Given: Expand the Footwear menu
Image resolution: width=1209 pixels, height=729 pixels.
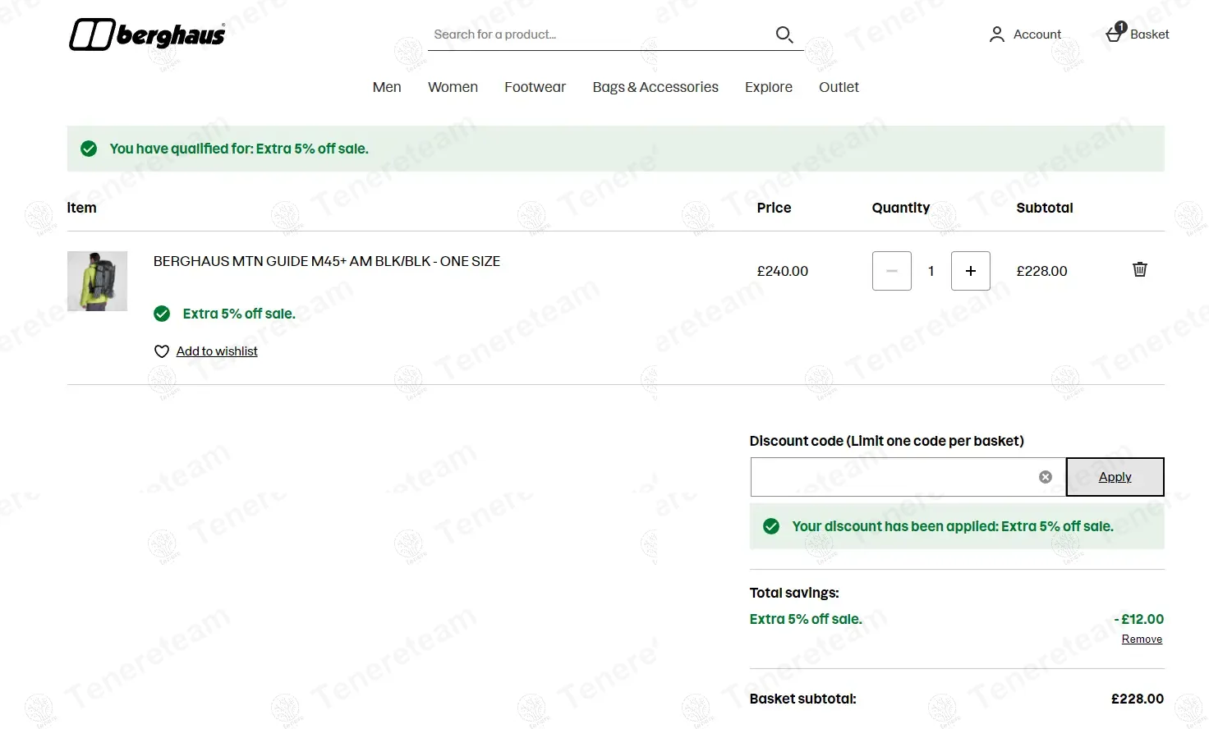Looking at the screenshot, I should (x=535, y=87).
